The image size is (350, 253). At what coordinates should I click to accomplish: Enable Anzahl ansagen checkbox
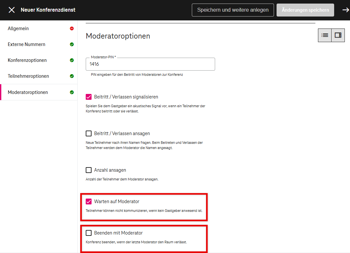coord(89,170)
